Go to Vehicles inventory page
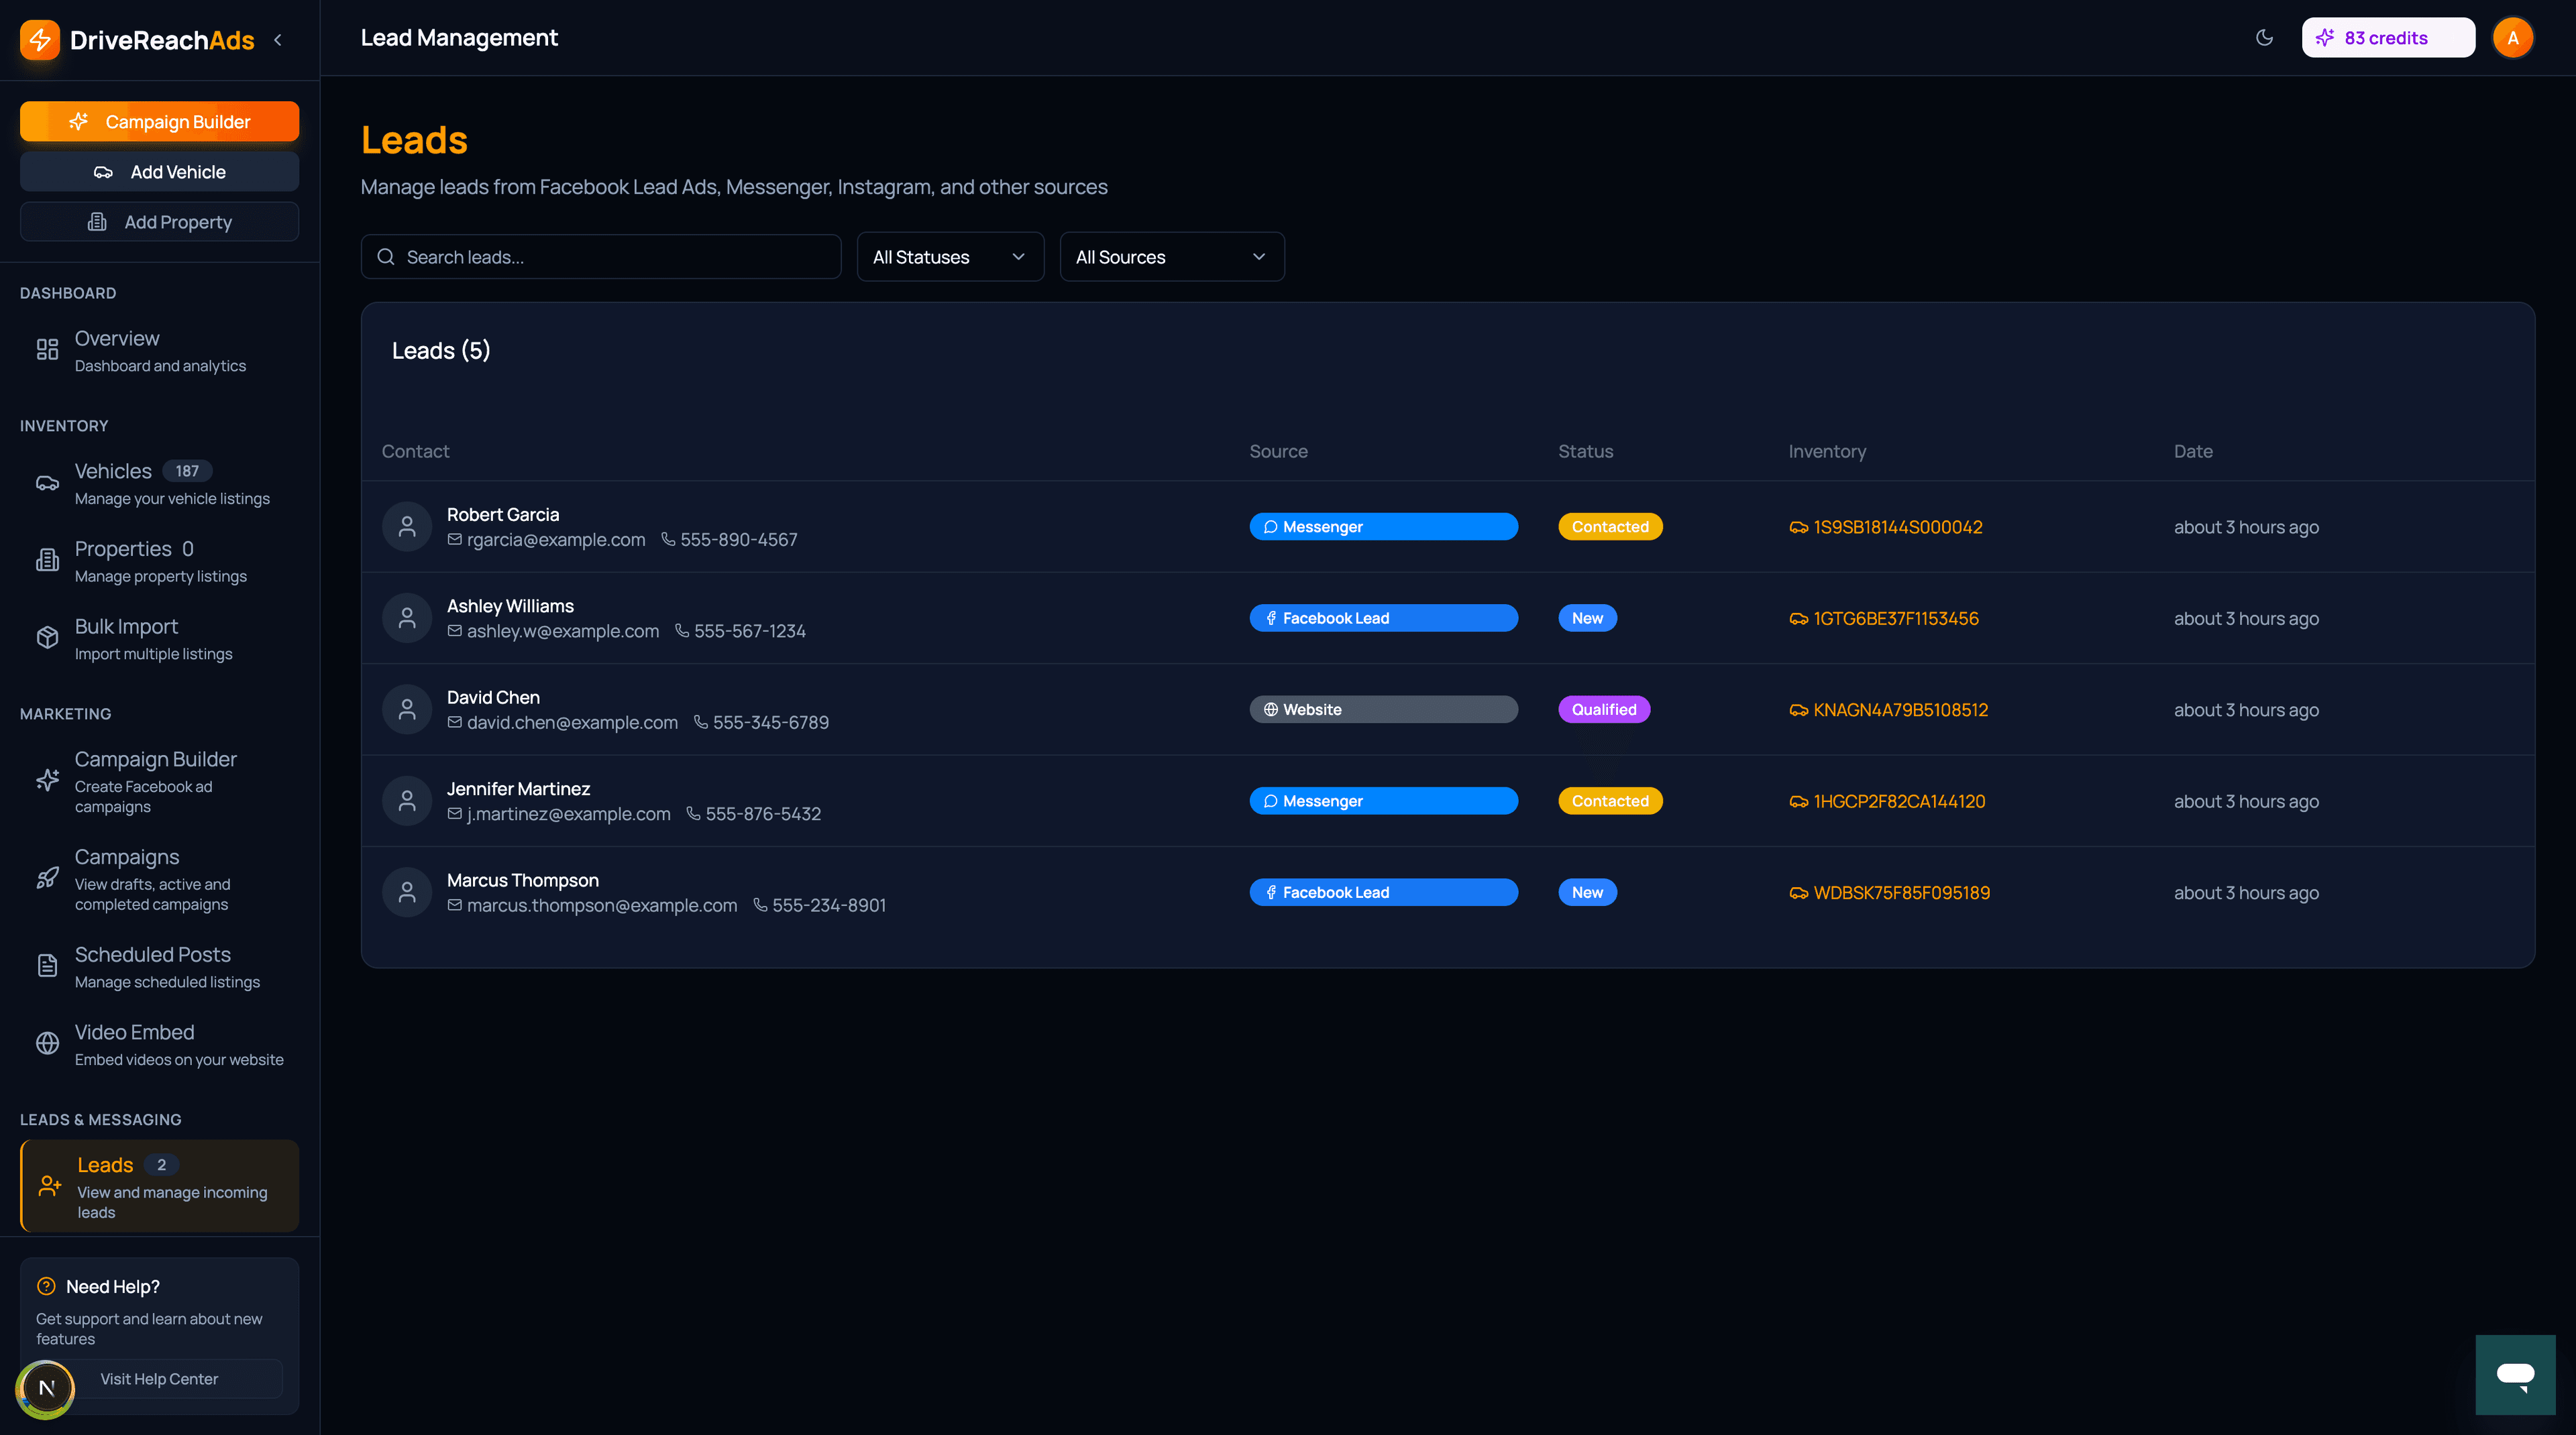Image resolution: width=2576 pixels, height=1435 pixels. pyautogui.click(x=113, y=471)
